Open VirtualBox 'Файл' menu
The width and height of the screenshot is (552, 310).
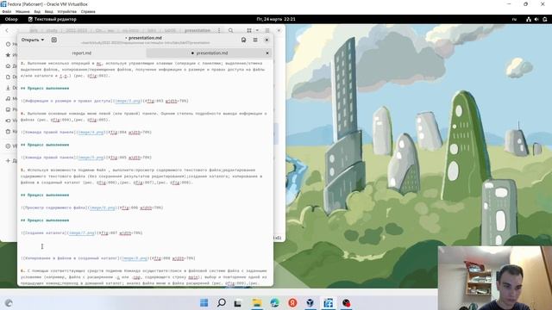point(7,11)
